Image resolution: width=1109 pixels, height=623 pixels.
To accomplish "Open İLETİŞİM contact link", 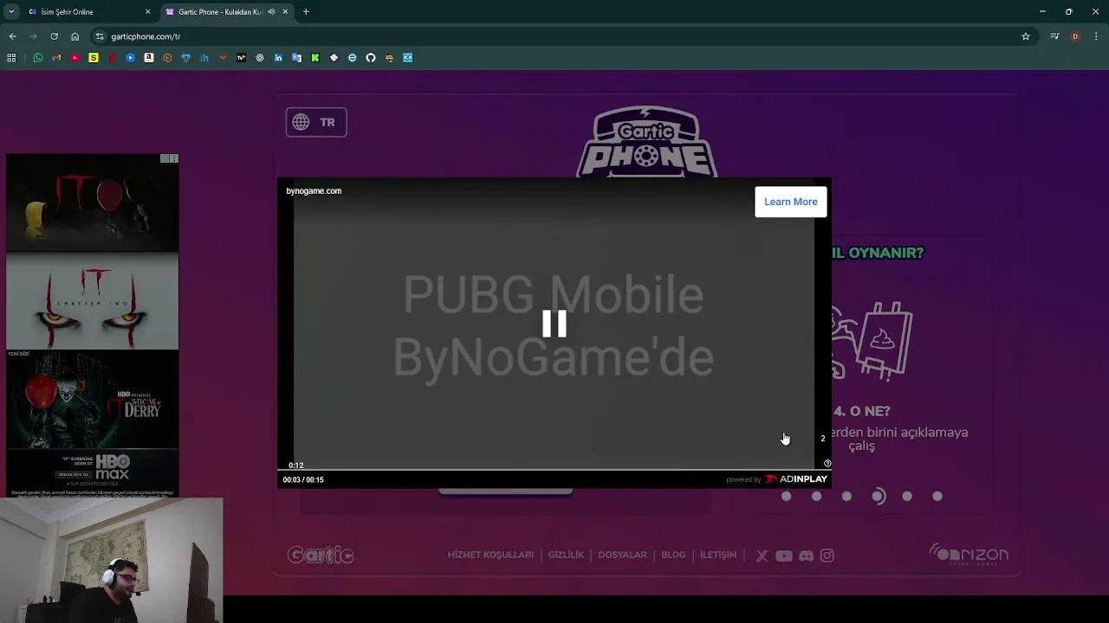I will pos(718,555).
